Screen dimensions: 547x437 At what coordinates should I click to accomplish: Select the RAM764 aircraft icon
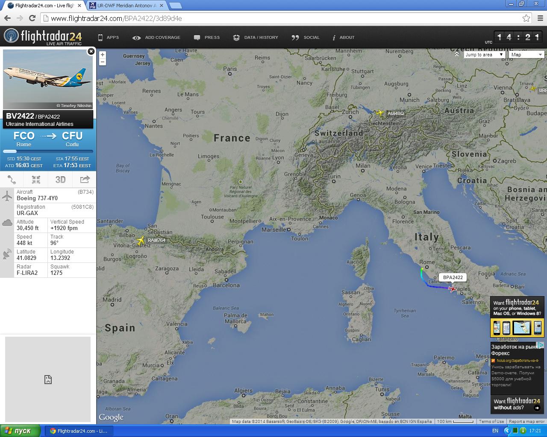(x=141, y=241)
